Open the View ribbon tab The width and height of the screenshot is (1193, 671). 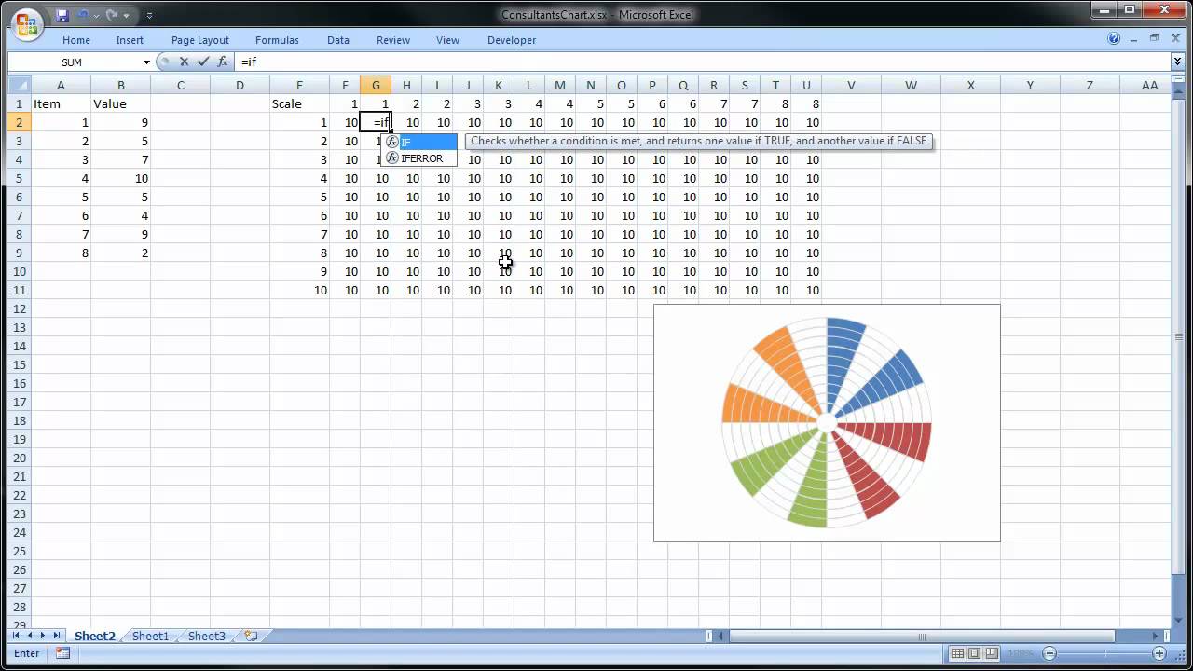point(447,40)
